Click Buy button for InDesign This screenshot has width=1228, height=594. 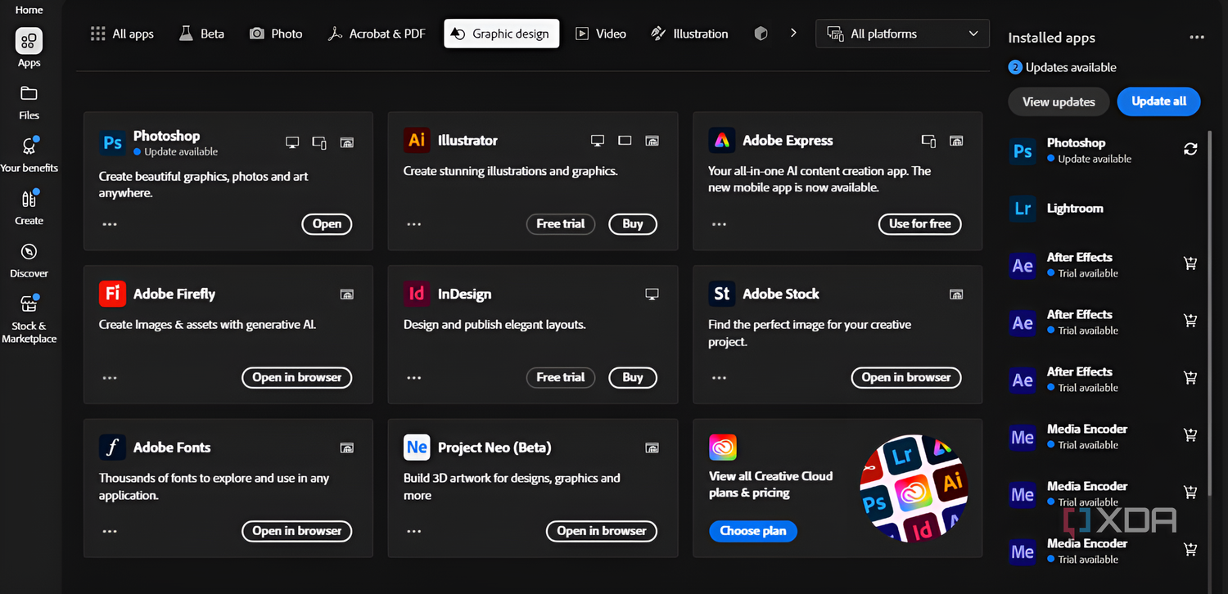tap(633, 377)
